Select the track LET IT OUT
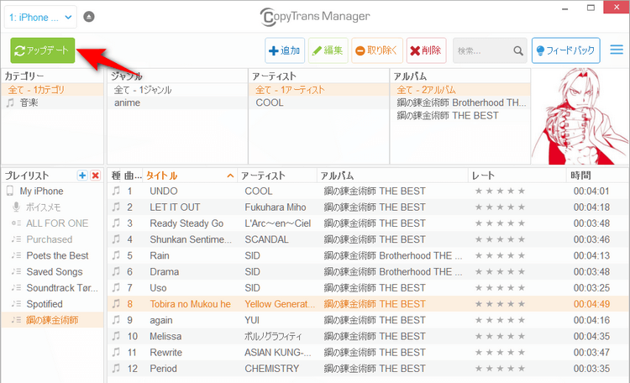 tap(368, 207)
